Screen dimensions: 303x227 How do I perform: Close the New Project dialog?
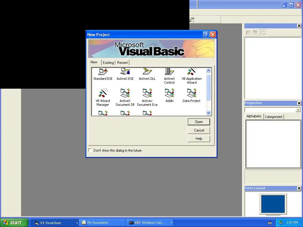click(213, 35)
